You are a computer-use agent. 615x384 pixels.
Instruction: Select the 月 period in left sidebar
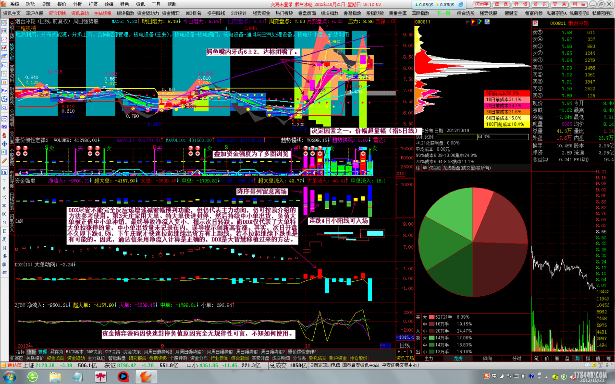4,248
